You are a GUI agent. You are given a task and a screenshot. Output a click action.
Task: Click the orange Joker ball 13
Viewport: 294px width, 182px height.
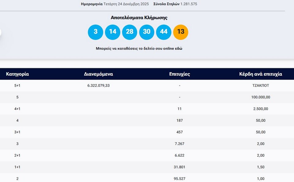[181, 32]
